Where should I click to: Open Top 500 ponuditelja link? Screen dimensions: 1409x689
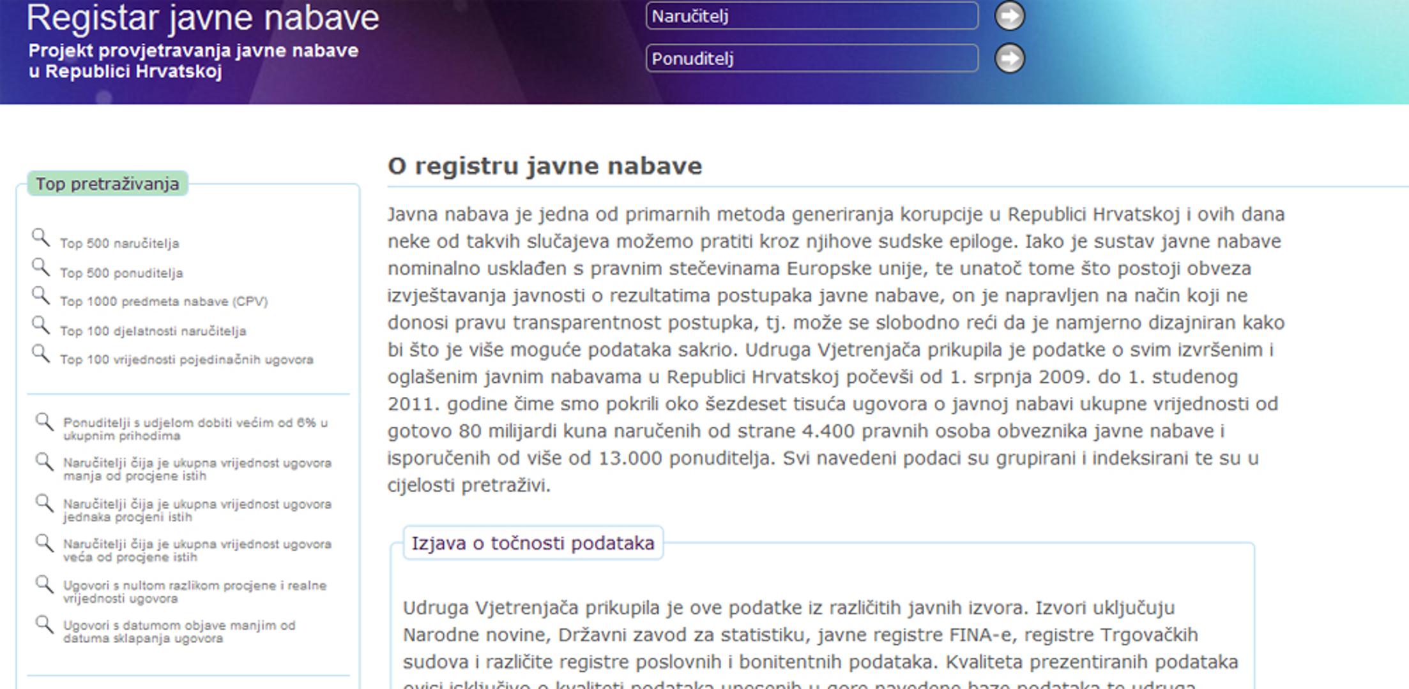(121, 273)
